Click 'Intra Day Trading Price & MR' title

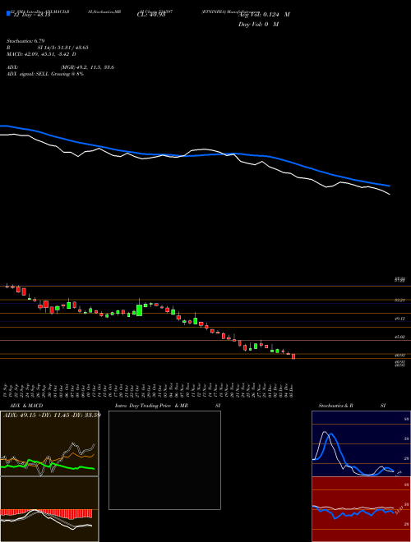(x=151, y=406)
